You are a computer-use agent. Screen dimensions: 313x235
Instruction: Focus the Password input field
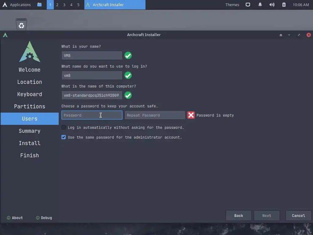click(92, 115)
